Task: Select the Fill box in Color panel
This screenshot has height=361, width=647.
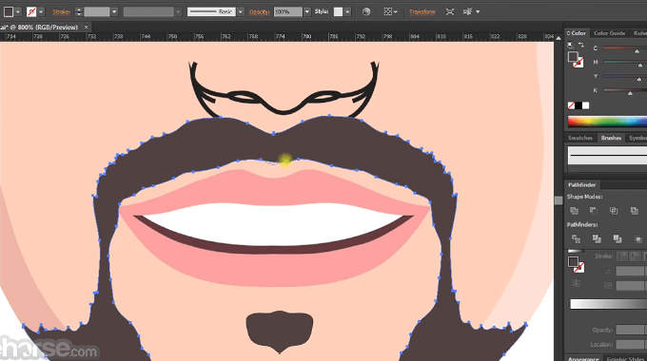Action: (573, 57)
